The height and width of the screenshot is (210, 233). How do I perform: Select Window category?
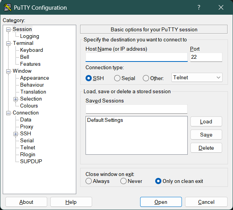[22, 71]
